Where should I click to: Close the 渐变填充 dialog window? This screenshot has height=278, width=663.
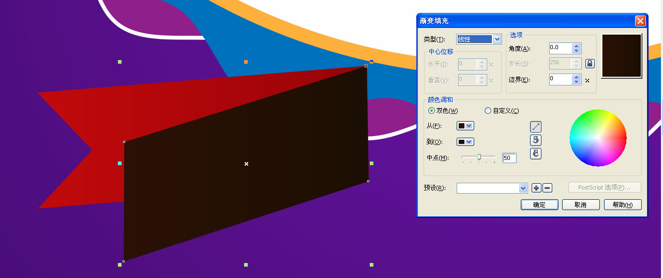tap(640, 21)
